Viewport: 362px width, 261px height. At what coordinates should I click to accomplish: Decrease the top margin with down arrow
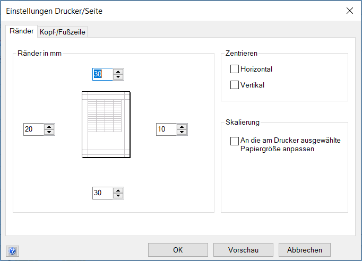pyautogui.click(x=118, y=77)
